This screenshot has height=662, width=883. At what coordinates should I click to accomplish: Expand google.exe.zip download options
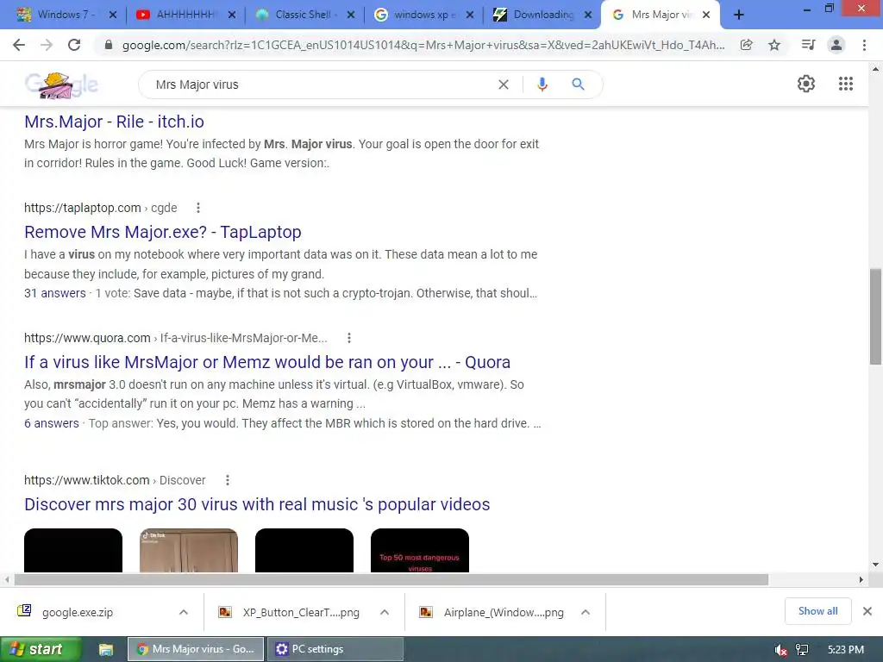[x=184, y=612]
